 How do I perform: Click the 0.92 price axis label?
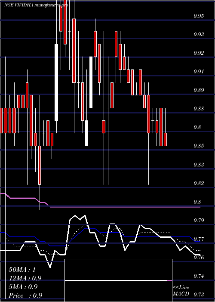199,53
